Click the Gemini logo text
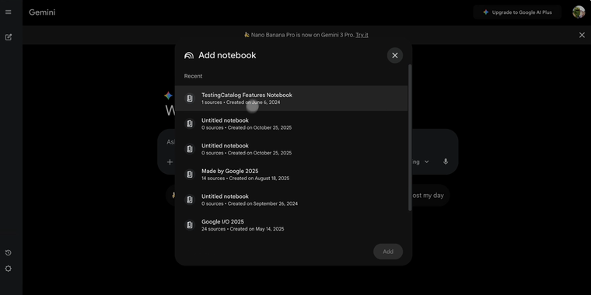This screenshot has width=591, height=295. click(x=42, y=12)
